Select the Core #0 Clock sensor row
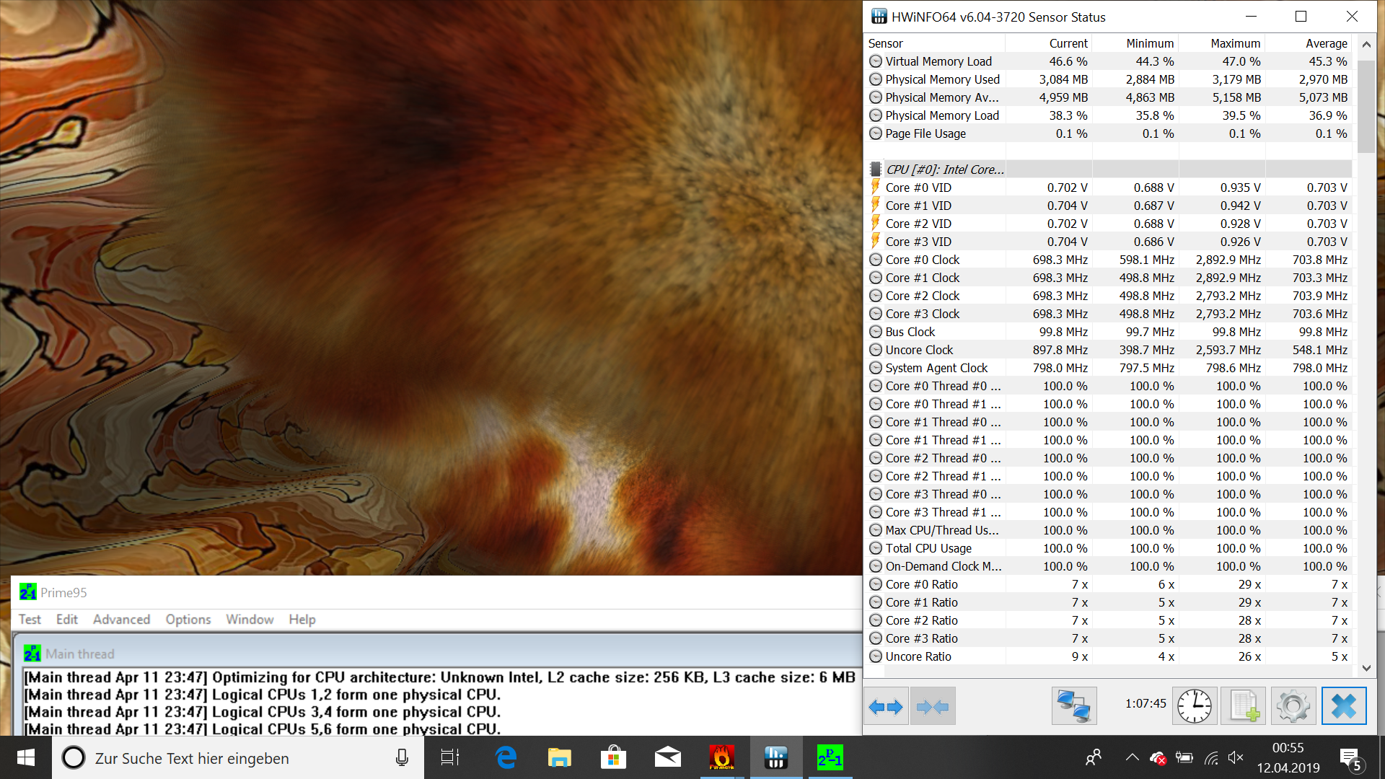The height and width of the screenshot is (779, 1385). coord(923,260)
